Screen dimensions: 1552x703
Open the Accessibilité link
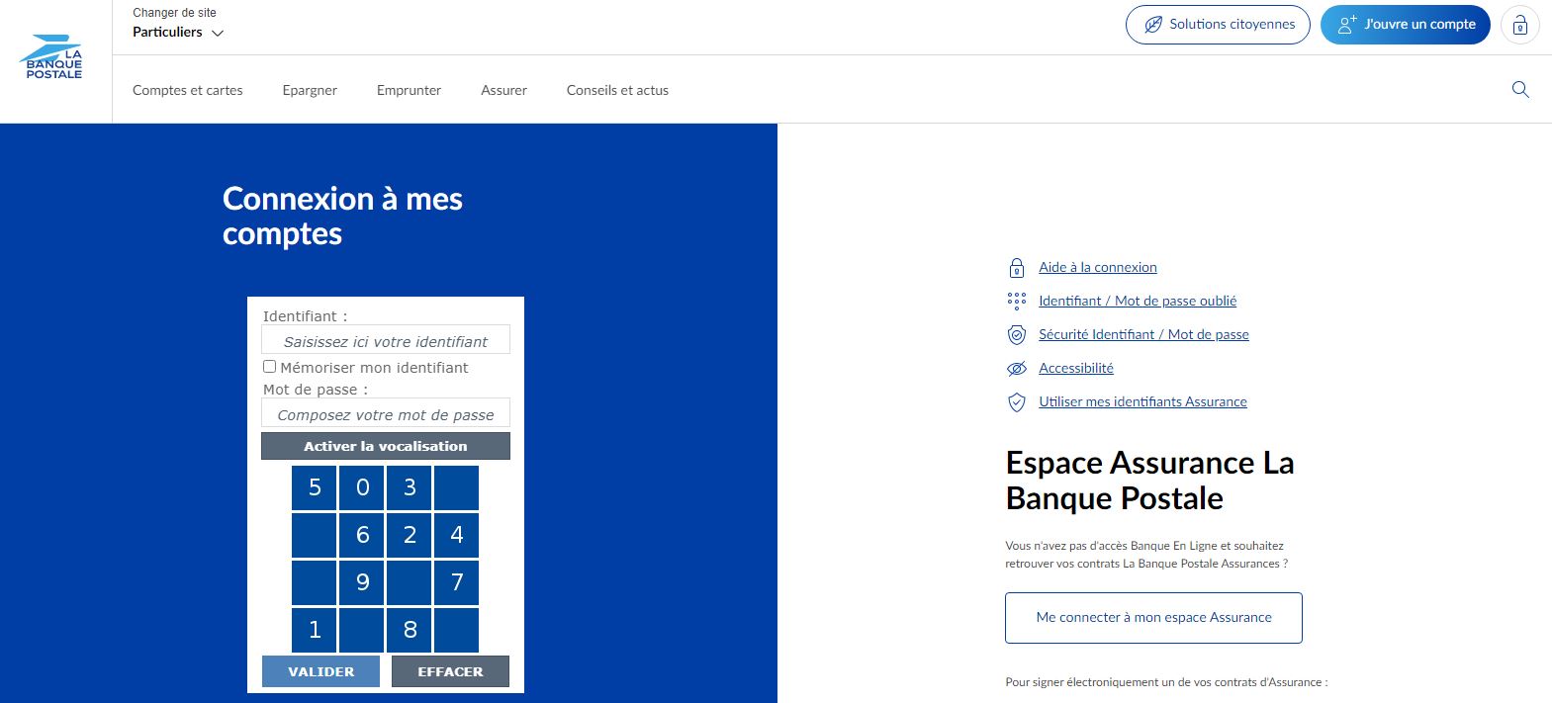[x=1076, y=369]
